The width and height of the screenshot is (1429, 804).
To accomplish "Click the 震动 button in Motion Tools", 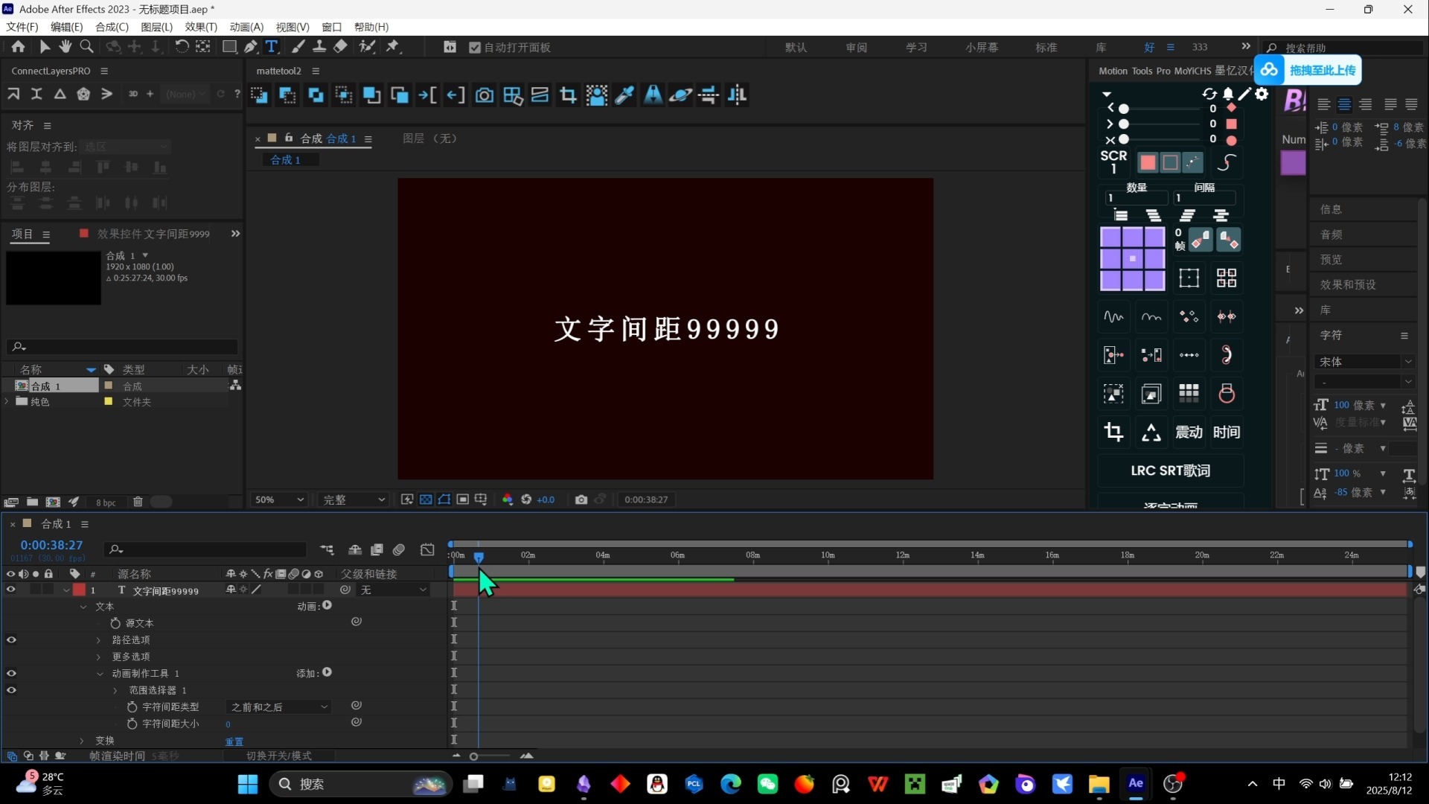I will [x=1189, y=432].
